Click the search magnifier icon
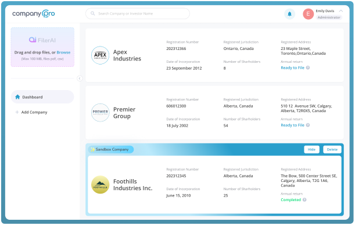This screenshot has height=225, width=355. [92, 13]
